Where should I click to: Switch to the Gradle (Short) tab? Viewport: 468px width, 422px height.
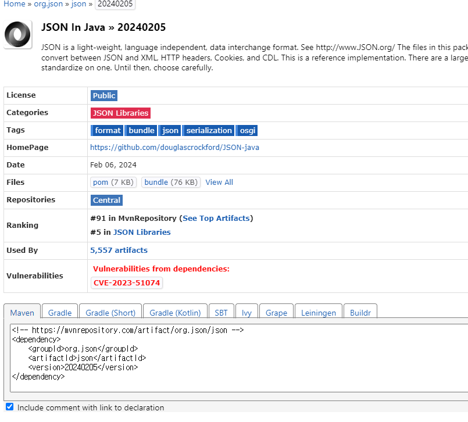(x=110, y=313)
